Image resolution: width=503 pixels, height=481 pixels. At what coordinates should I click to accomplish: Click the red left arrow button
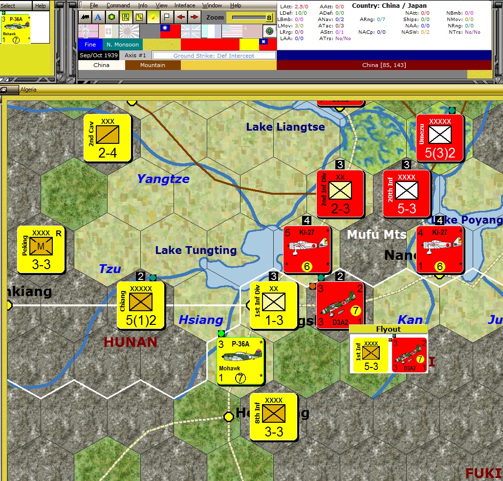(180, 17)
